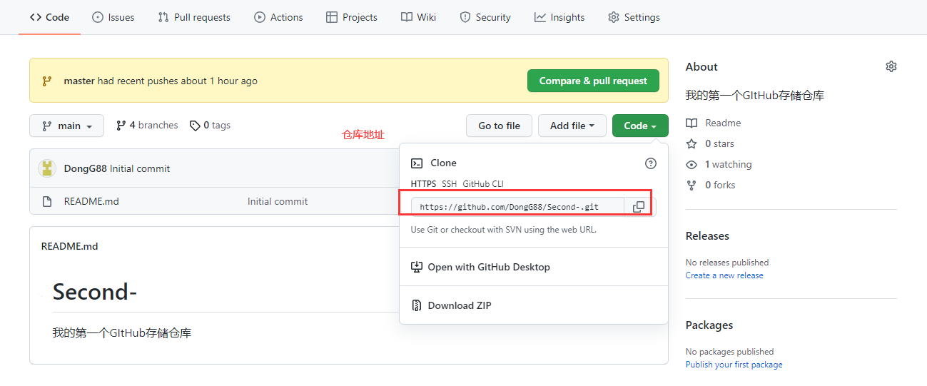Screen dimensions: 927x386
Task: Click the star icon beside 0 stars
Action: point(691,143)
